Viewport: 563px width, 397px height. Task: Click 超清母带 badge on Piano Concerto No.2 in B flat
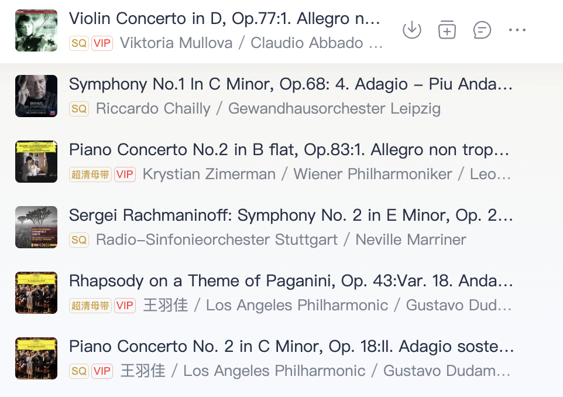[90, 174]
